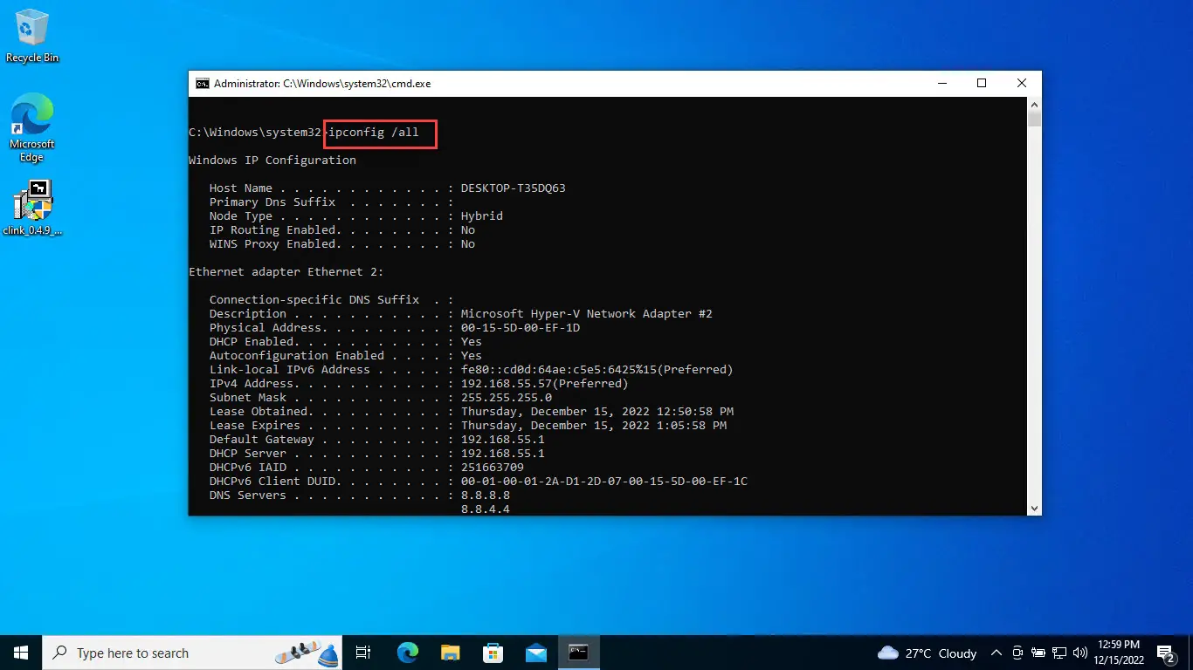Screen dimensions: 1193x670
Task: Open File Explorer from the taskbar
Action: 450,653
